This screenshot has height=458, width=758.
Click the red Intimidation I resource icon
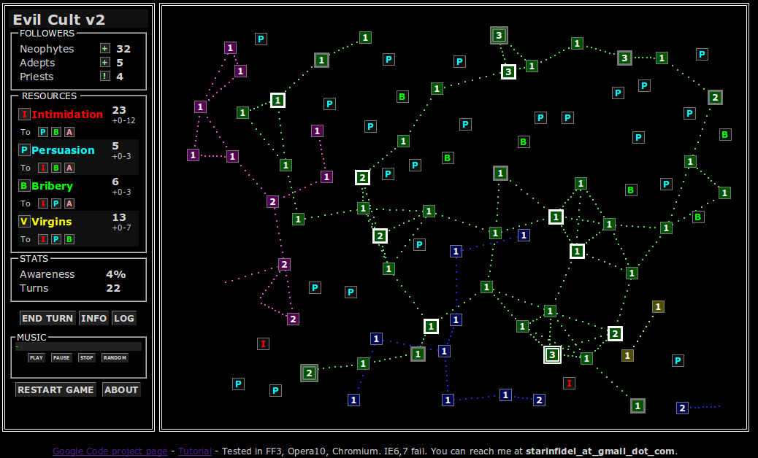pyautogui.click(x=24, y=114)
